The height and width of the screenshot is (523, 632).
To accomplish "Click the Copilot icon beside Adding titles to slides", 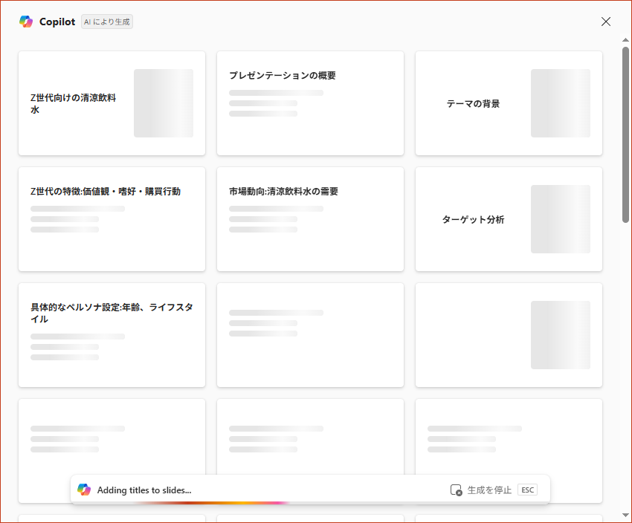I will pos(84,490).
